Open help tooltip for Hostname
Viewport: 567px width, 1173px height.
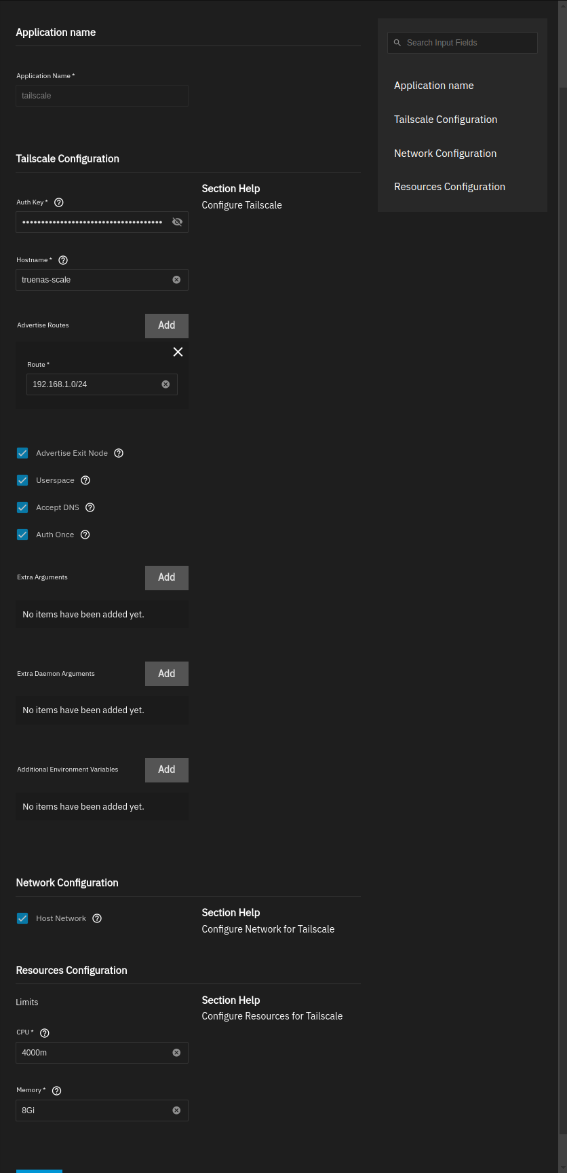point(63,260)
